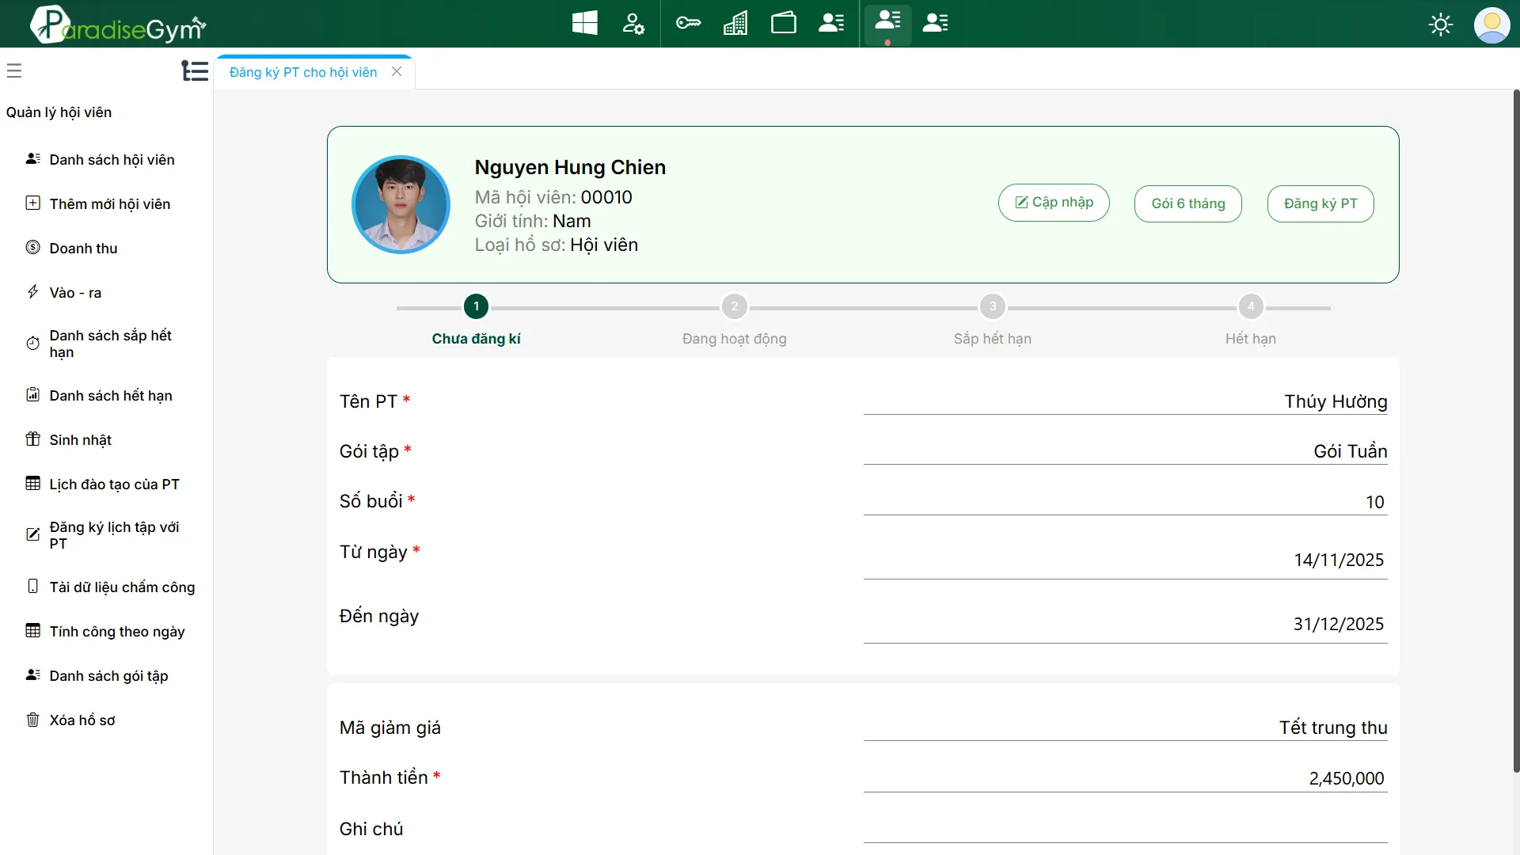This screenshot has width=1520, height=855.
Task: Open Gói tập dropdown showing Gói Tuần
Action: click(1125, 451)
